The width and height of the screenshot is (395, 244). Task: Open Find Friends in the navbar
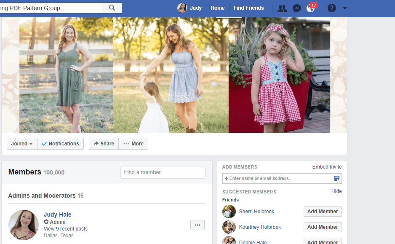(x=248, y=8)
